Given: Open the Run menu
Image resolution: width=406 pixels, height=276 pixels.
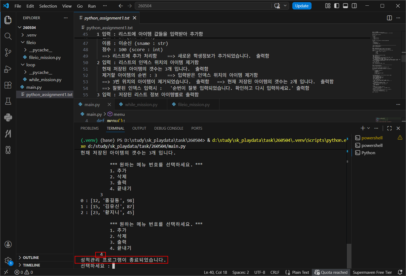Looking at the screenshot, I should tap(92, 6).
